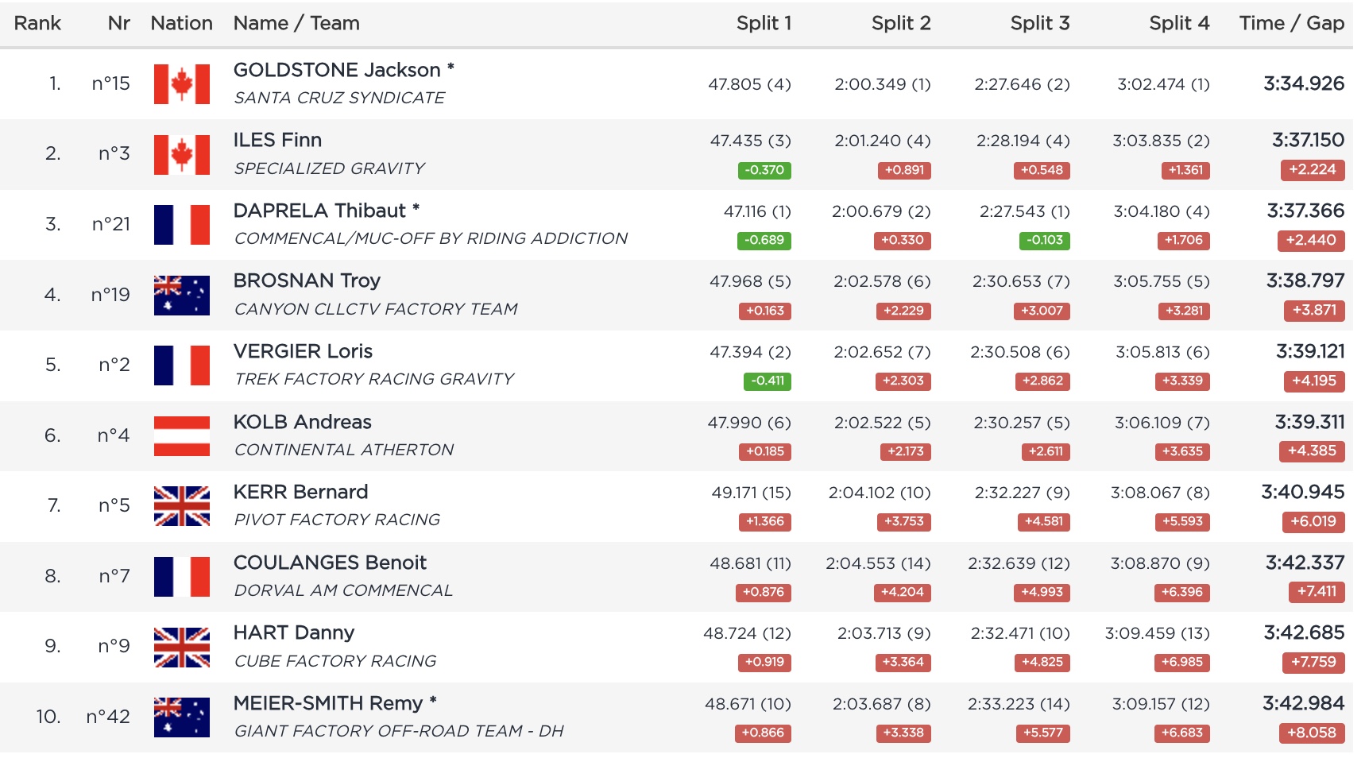1365x758 pixels.
Task: Click the winning time 3:34.926
Action: [x=1303, y=83]
